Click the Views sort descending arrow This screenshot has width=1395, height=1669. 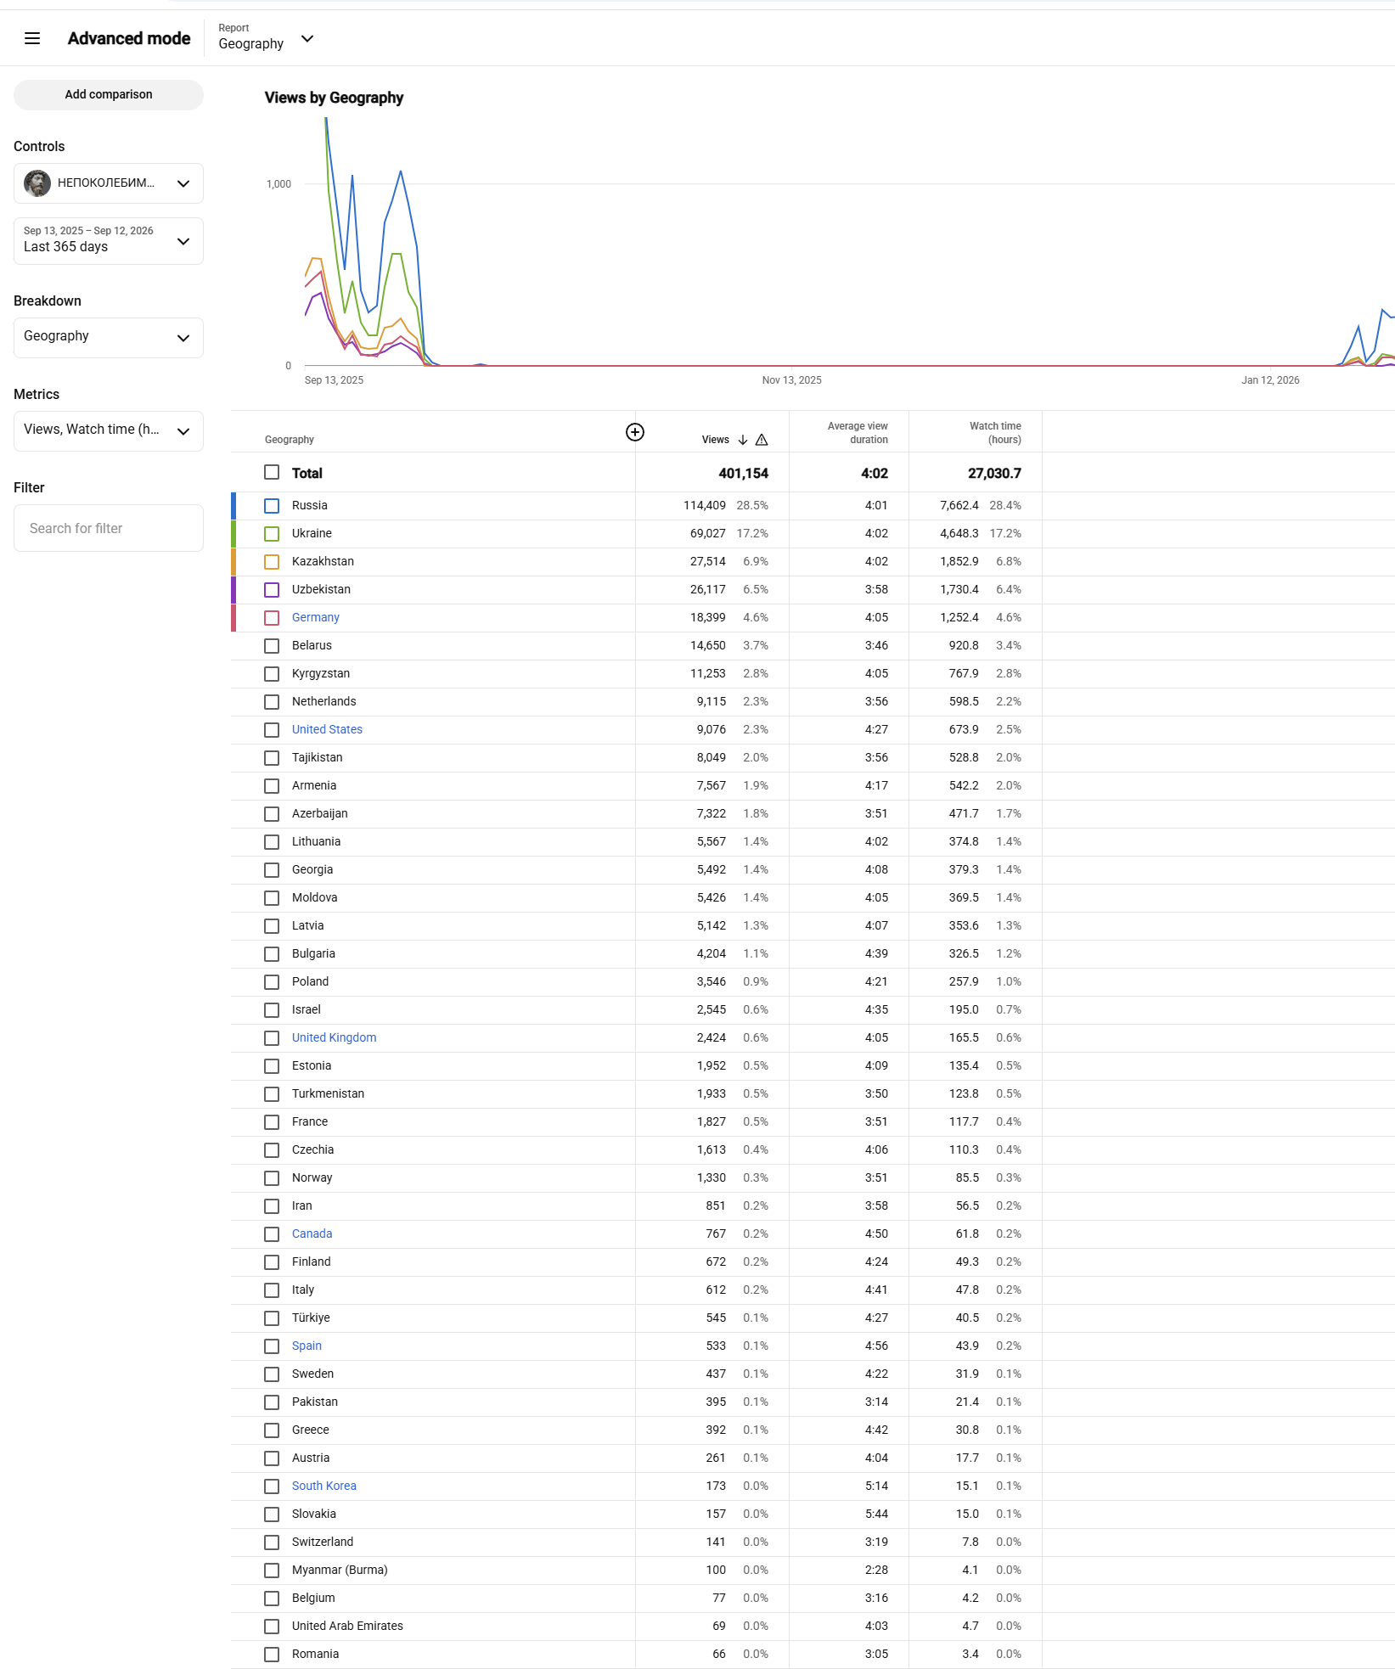tap(743, 440)
